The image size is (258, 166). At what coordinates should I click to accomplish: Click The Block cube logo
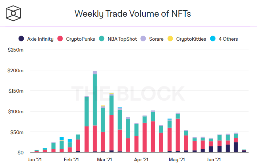tap(13, 13)
